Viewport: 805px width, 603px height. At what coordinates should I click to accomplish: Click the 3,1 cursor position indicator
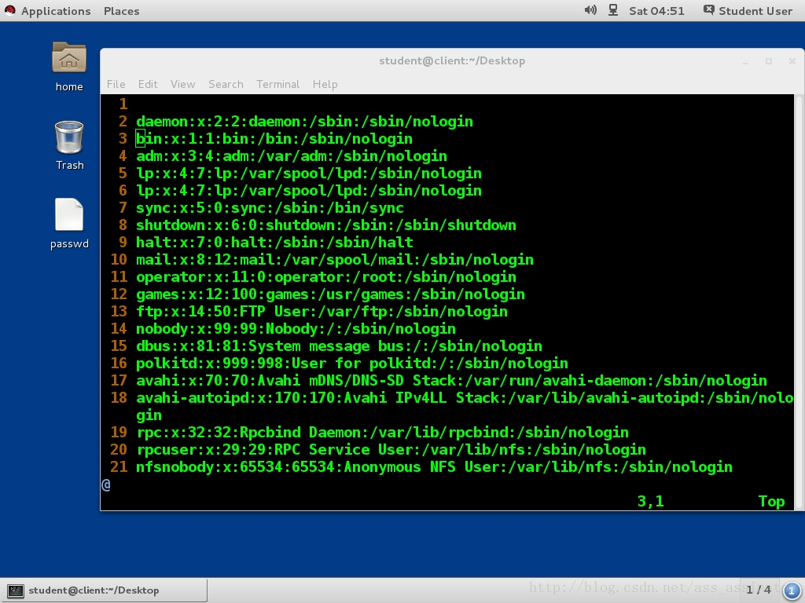650,501
